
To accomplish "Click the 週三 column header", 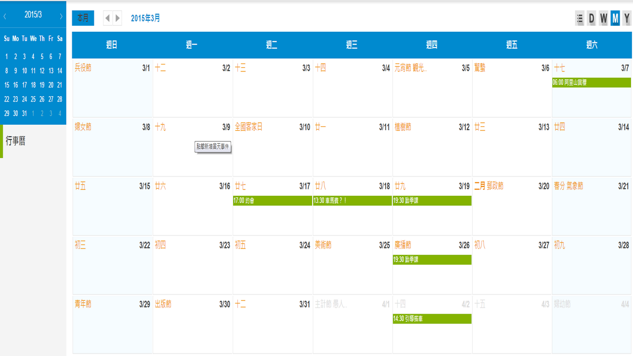I will tap(352, 45).
